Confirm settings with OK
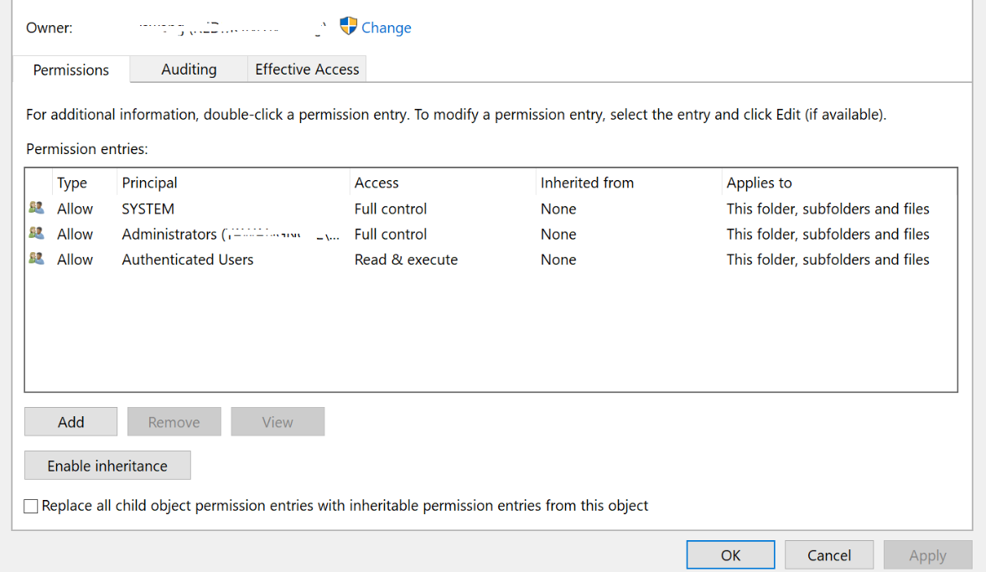The image size is (986, 572). (730, 554)
